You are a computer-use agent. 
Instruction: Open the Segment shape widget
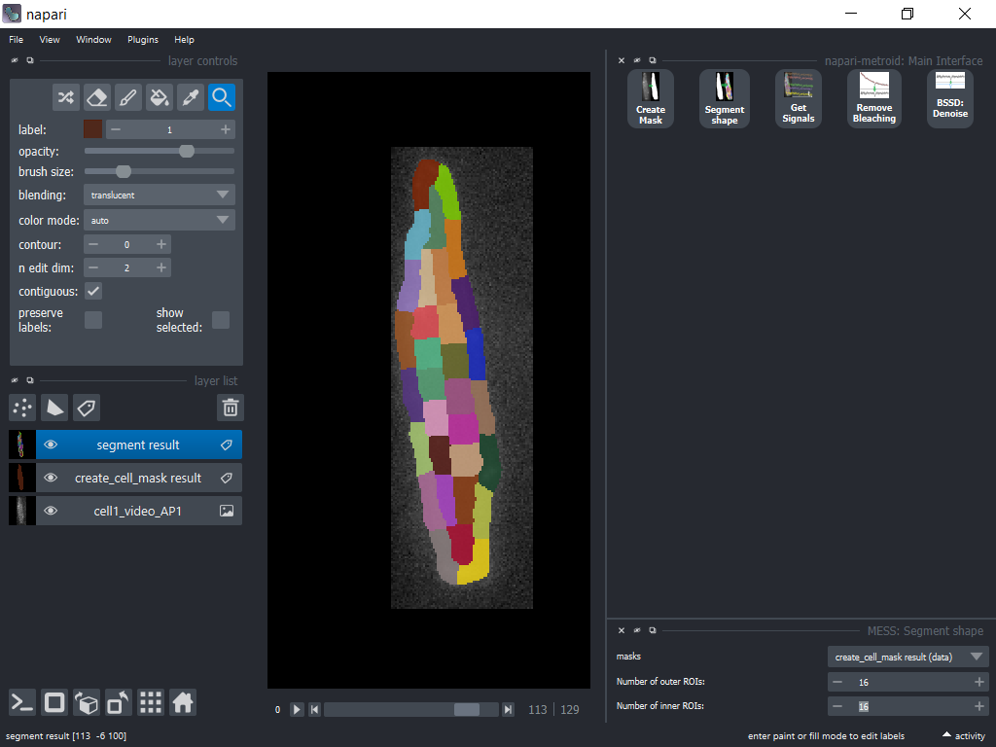pyautogui.click(x=724, y=98)
